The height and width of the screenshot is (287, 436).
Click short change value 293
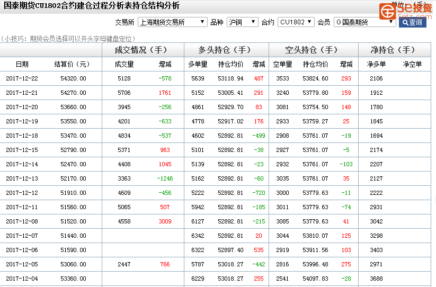click(346, 78)
